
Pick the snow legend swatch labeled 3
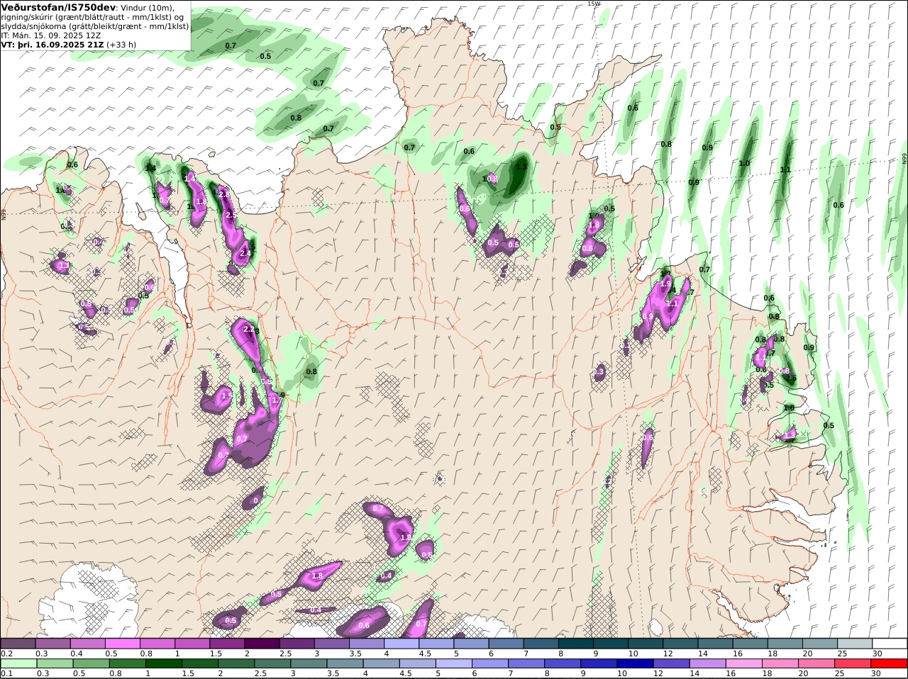click(331, 643)
